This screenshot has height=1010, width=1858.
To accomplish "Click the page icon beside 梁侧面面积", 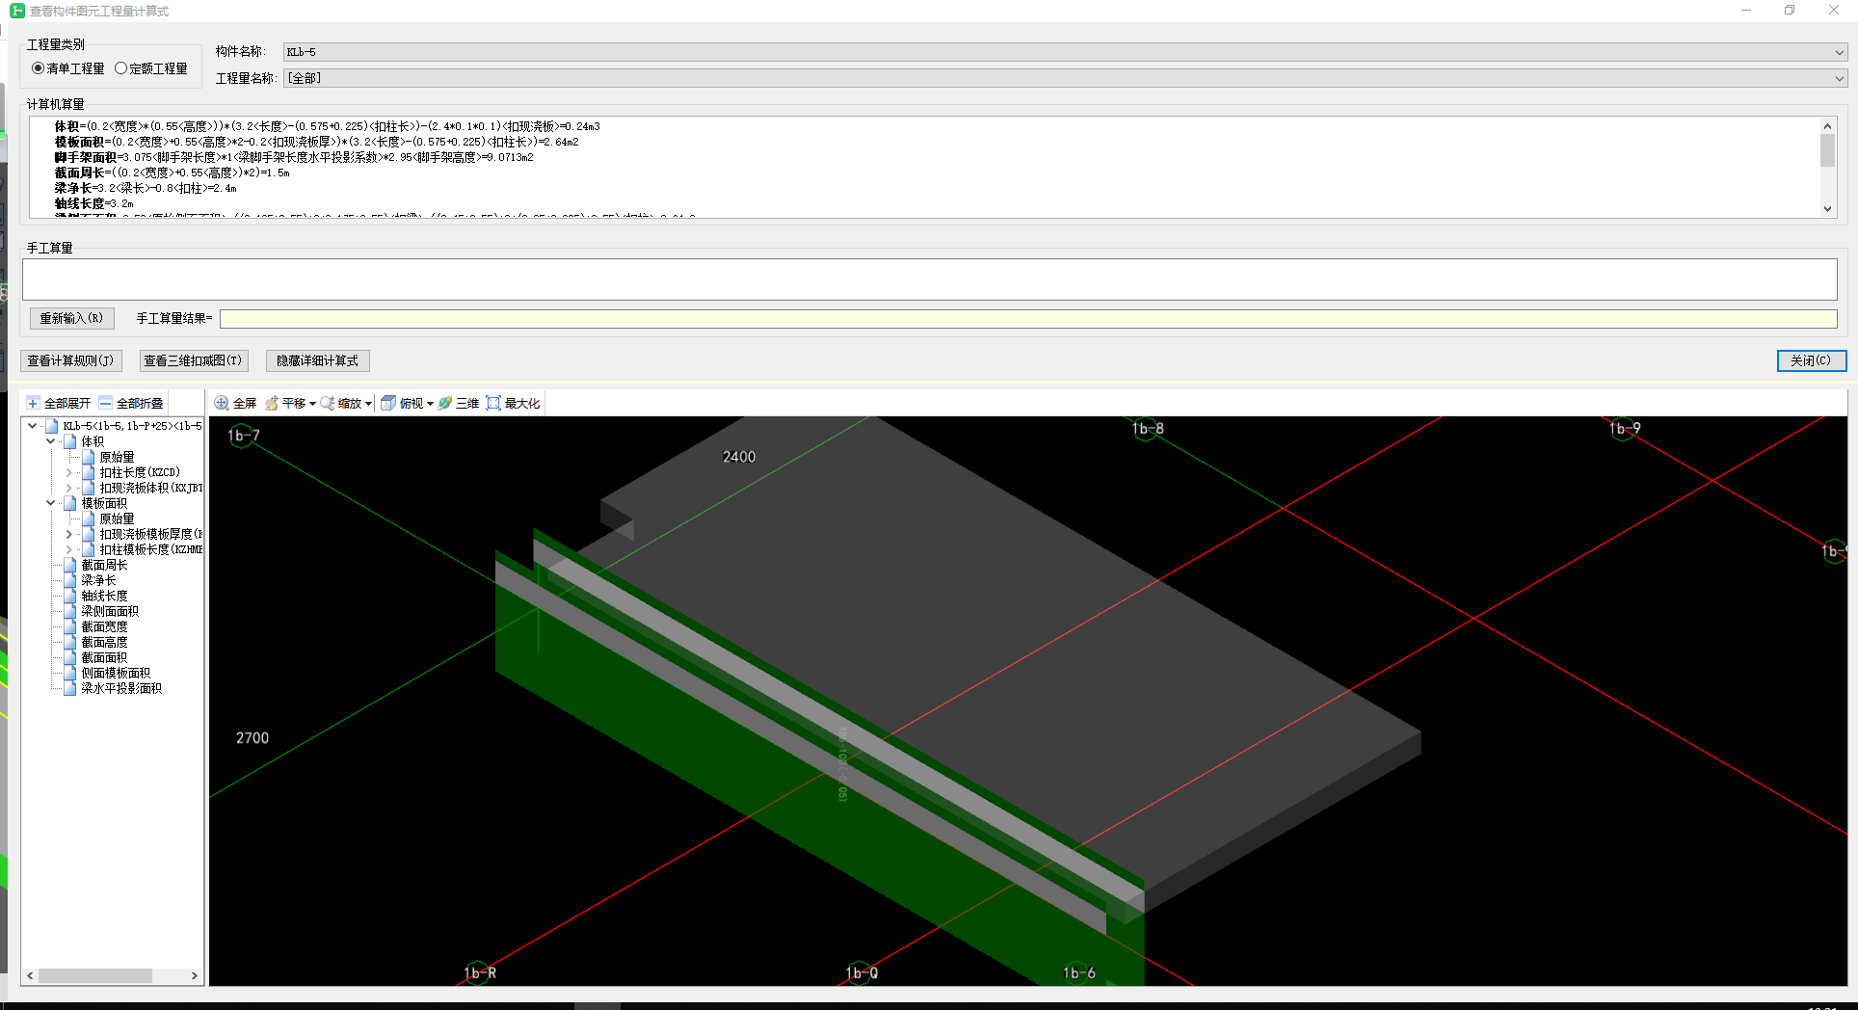I will [70, 611].
